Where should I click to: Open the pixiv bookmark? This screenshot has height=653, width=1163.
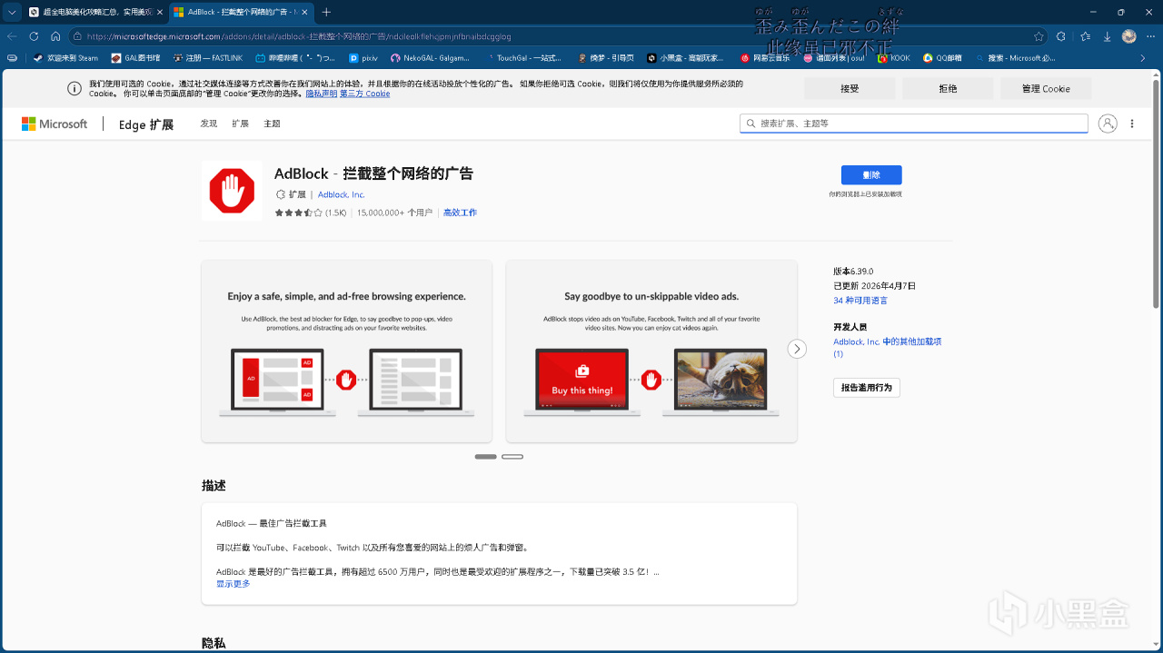pos(363,58)
